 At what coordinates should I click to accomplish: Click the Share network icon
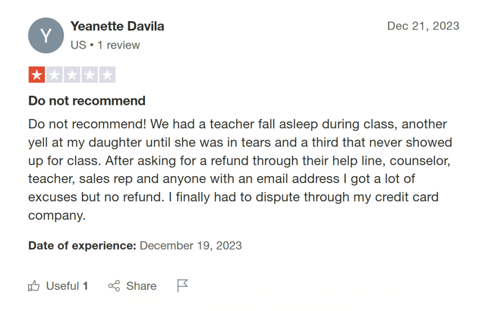tap(114, 286)
